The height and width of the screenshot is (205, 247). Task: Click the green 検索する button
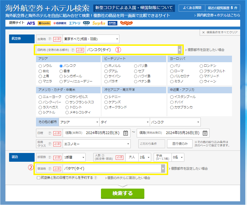pos(123,193)
